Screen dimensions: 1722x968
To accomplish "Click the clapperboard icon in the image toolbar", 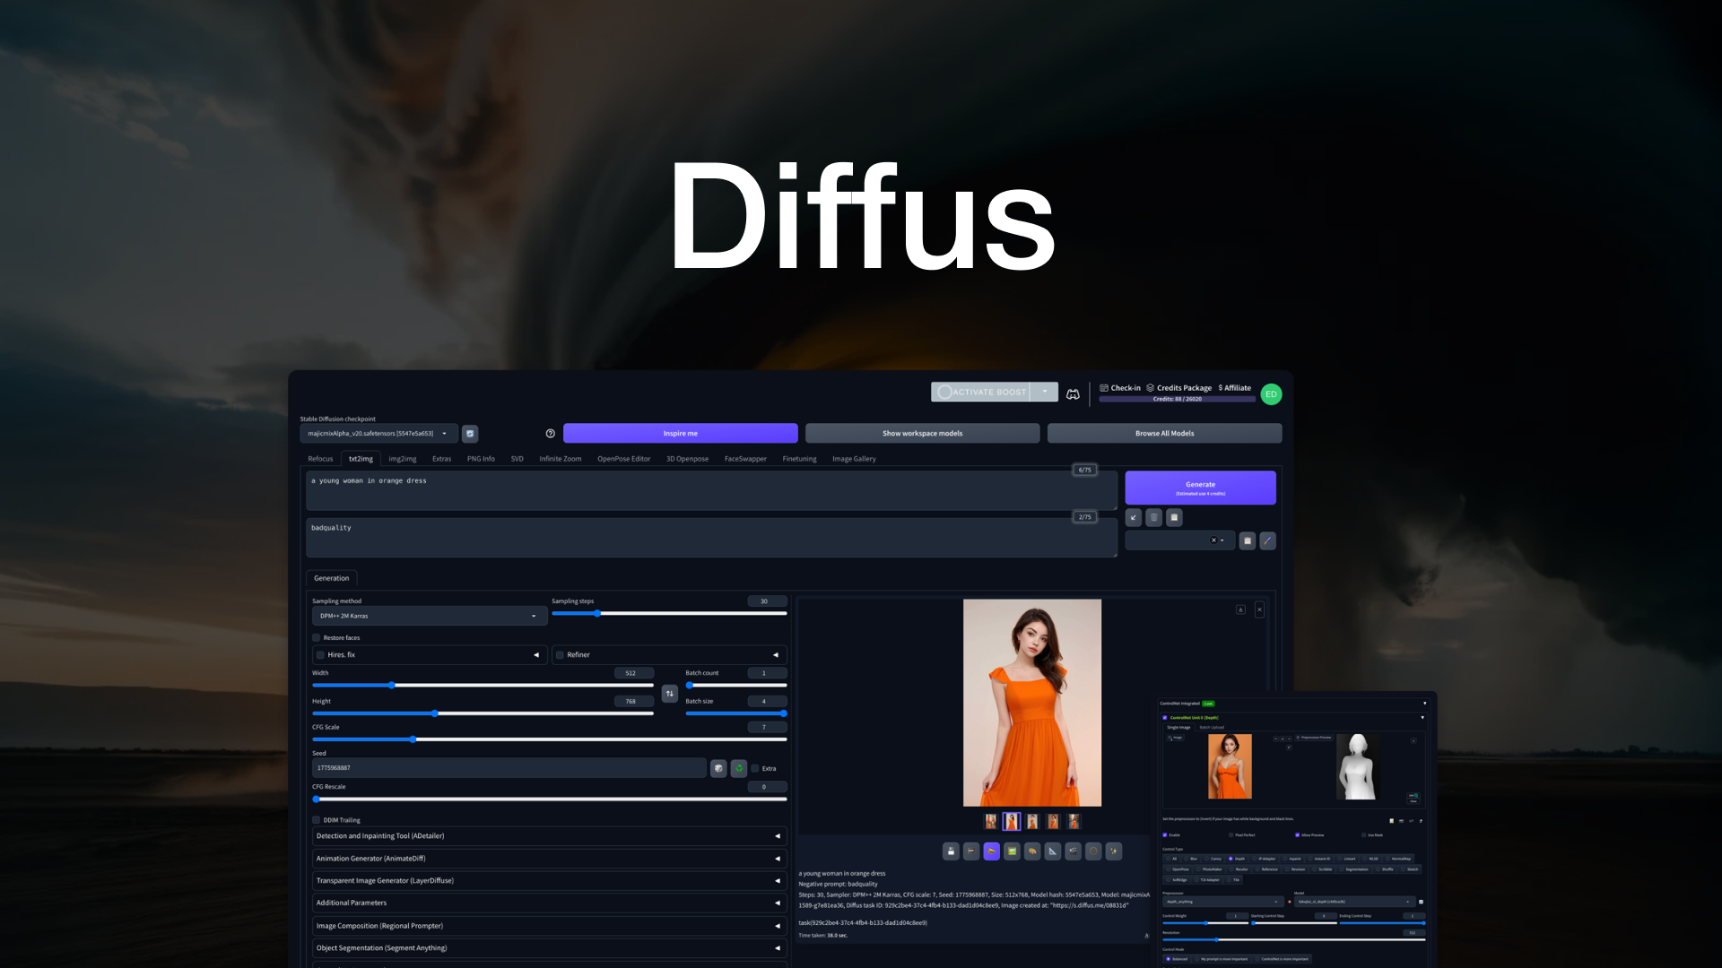I will coord(1073,851).
